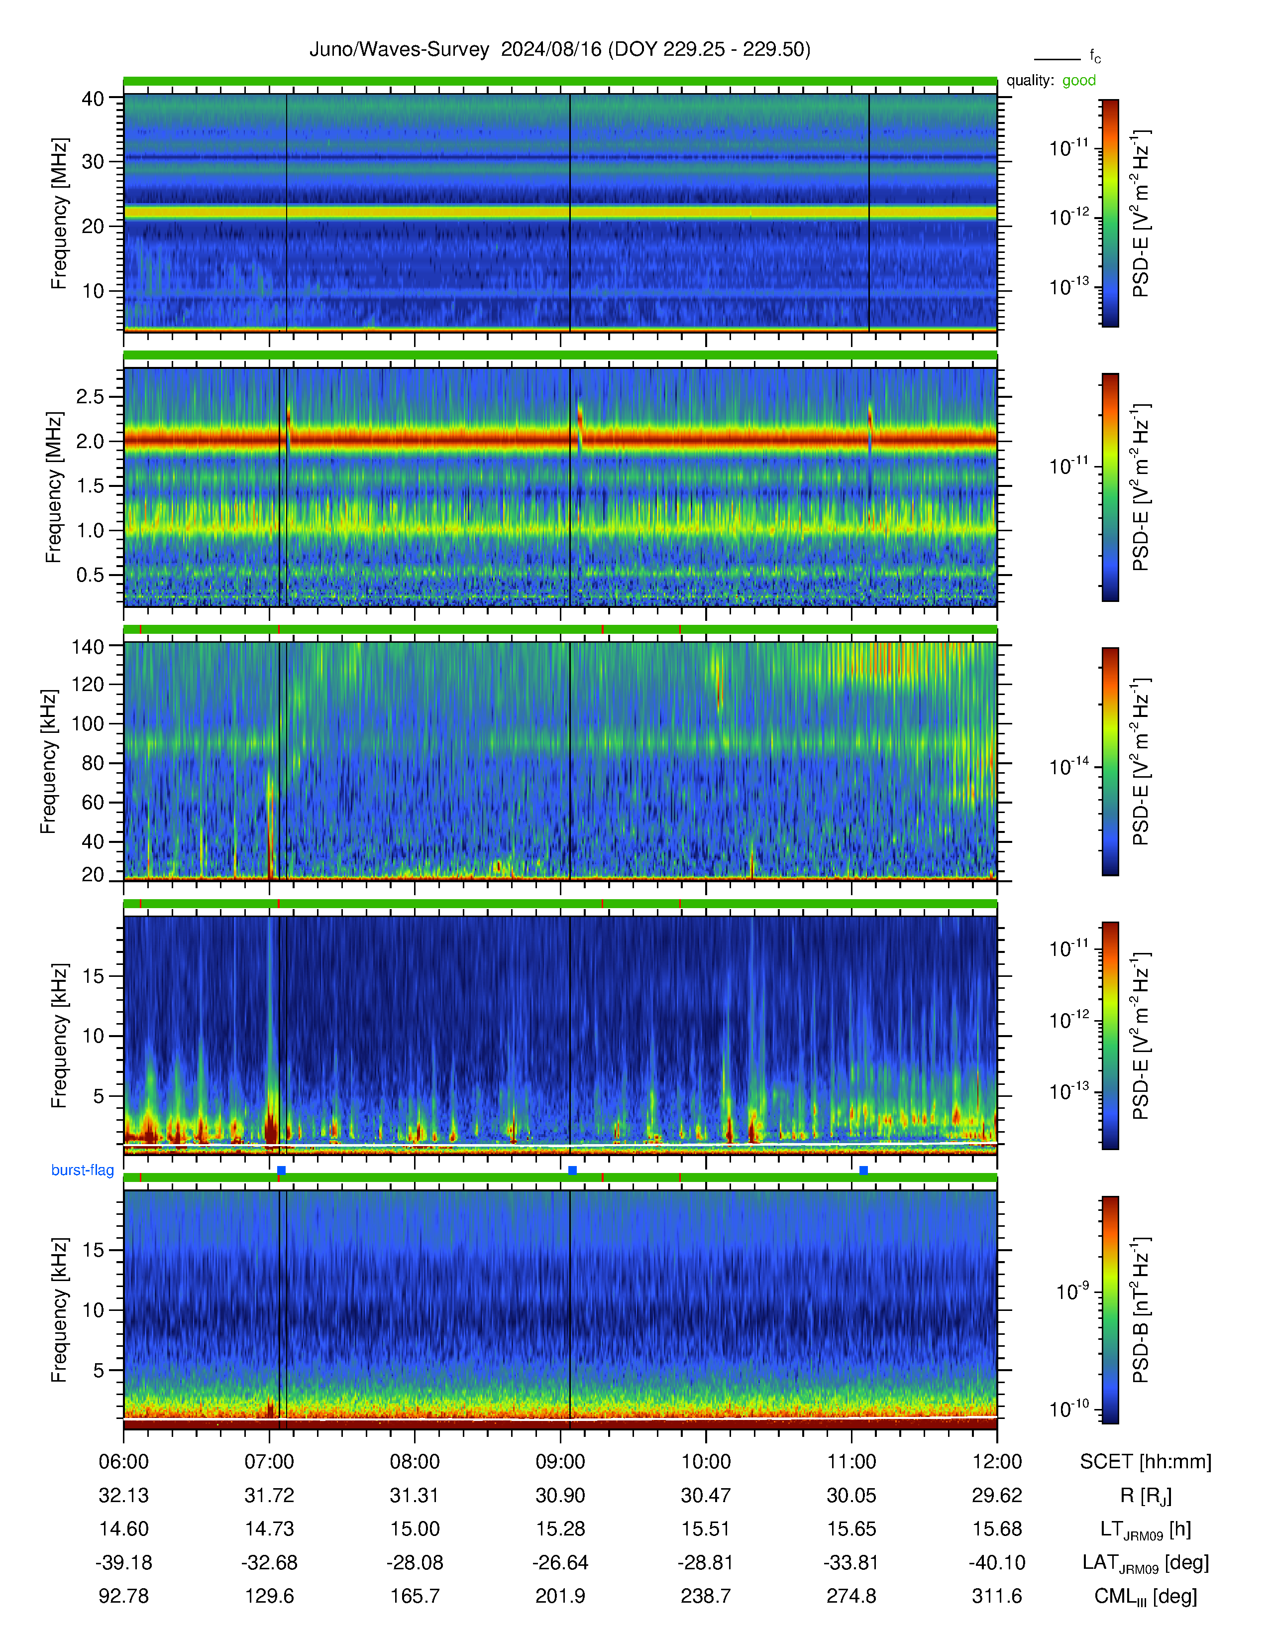Click the R [RJ] row label

pyautogui.click(x=1146, y=1496)
